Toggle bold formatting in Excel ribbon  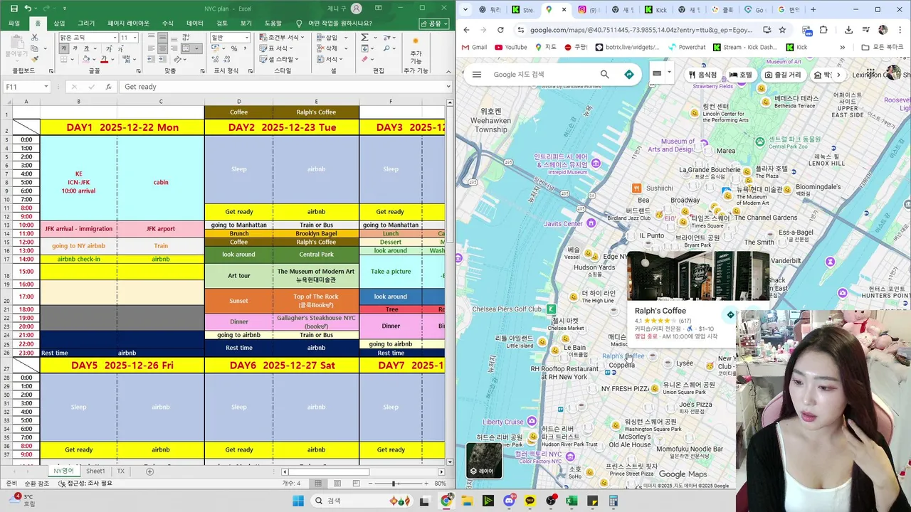tap(64, 48)
